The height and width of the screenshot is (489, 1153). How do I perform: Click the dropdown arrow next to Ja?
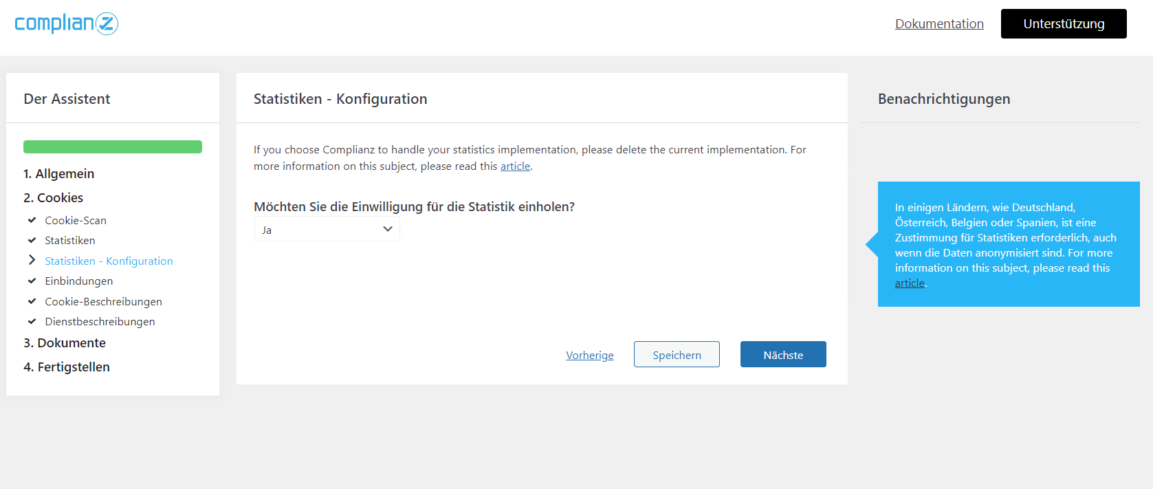click(x=388, y=229)
